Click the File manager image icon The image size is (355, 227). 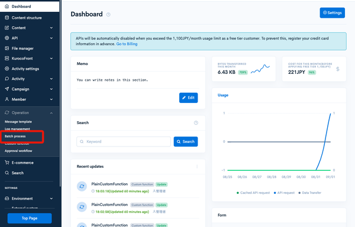click(7, 48)
